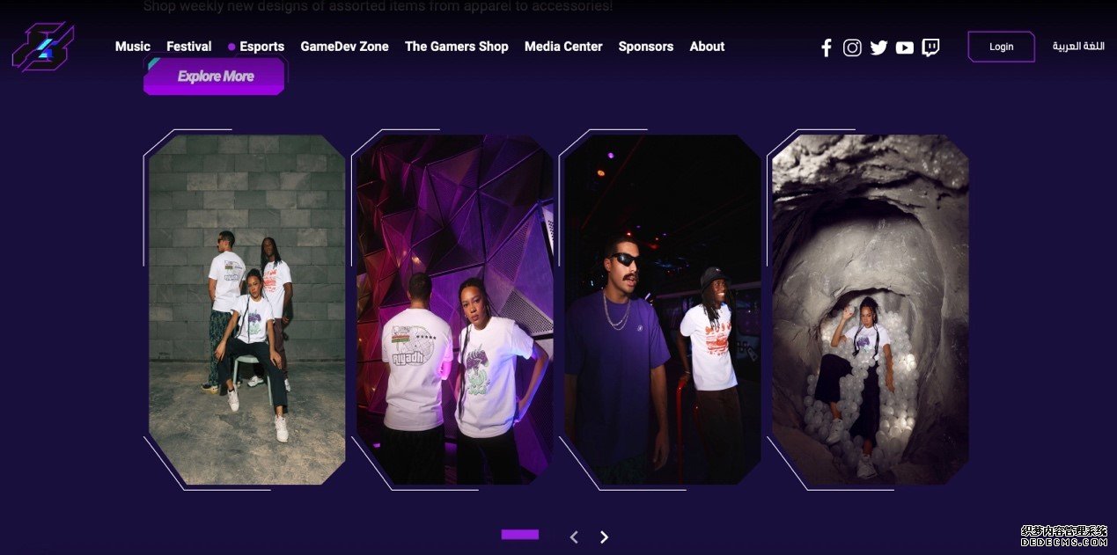The width and height of the screenshot is (1117, 555).
Task: Open the Festival menu item
Action: [x=189, y=47]
